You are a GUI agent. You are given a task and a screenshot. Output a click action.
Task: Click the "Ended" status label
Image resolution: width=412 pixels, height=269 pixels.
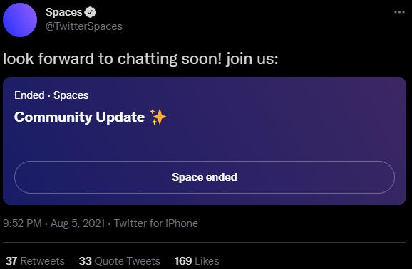click(x=29, y=95)
